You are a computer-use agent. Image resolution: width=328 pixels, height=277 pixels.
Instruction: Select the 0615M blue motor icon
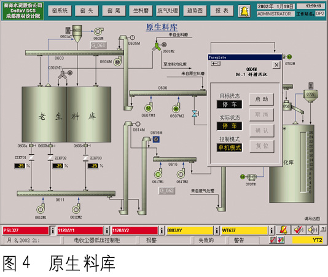point(156,139)
